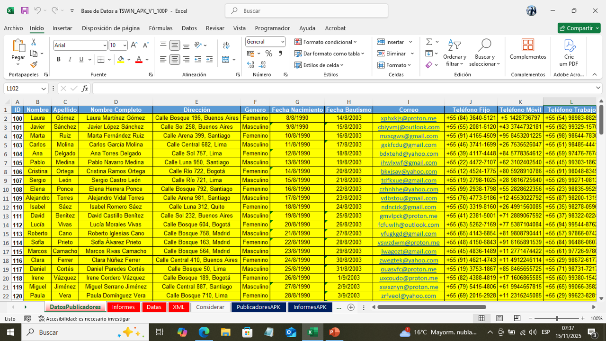Open the Name Box dropdown arrow

(x=43, y=89)
